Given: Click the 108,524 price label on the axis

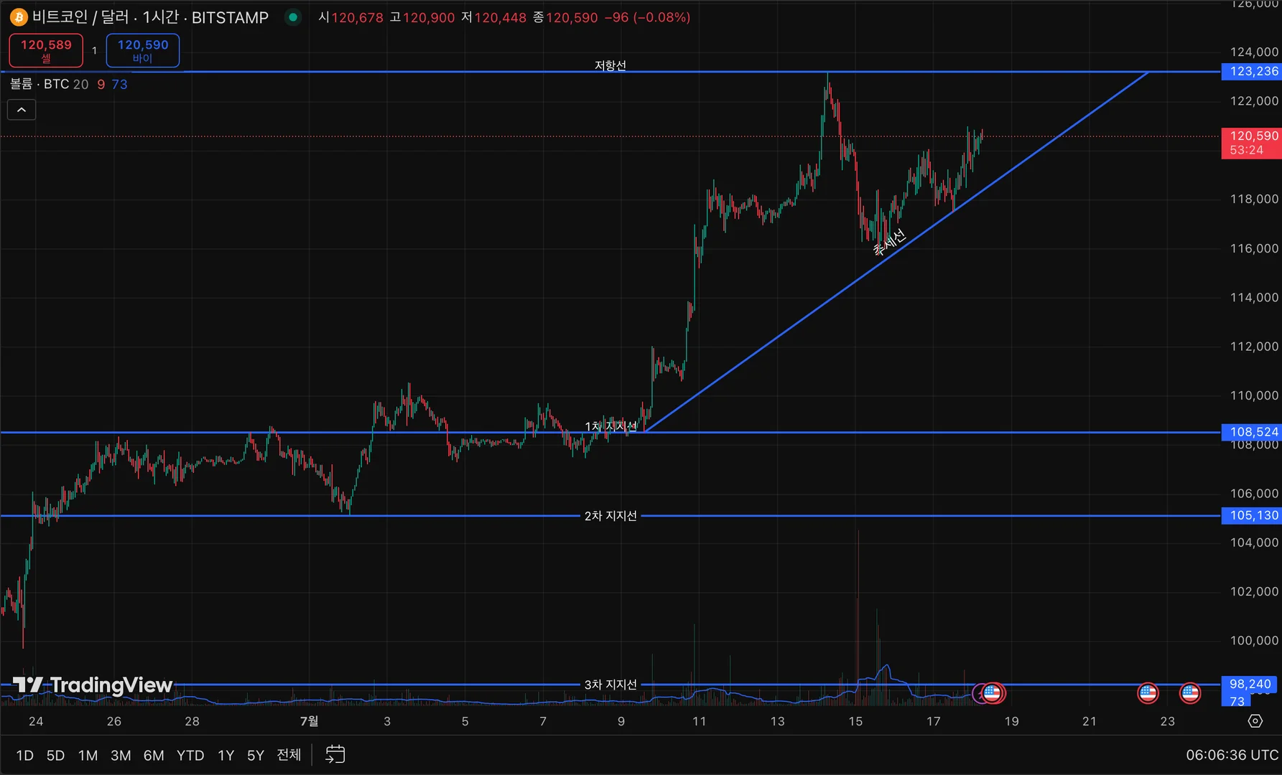Looking at the screenshot, I should click(x=1252, y=432).
